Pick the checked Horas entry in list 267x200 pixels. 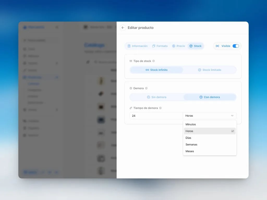[x=210, y=131]
